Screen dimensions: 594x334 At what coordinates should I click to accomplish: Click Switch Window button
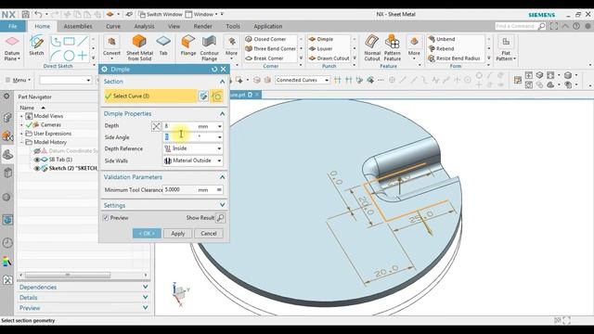161,15
